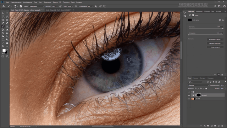Click the Выделение и маска button

tap(215, 39)
